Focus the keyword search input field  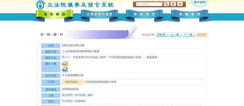[149, 4]
